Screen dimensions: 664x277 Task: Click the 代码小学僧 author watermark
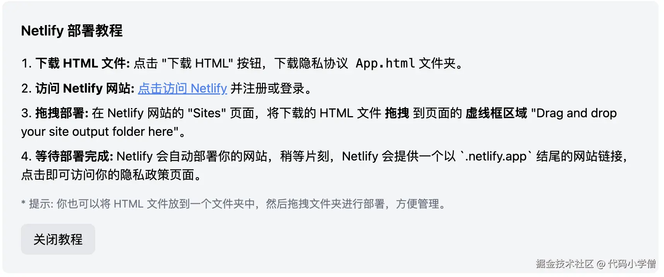pyautogui.click(x=631, y=264)
